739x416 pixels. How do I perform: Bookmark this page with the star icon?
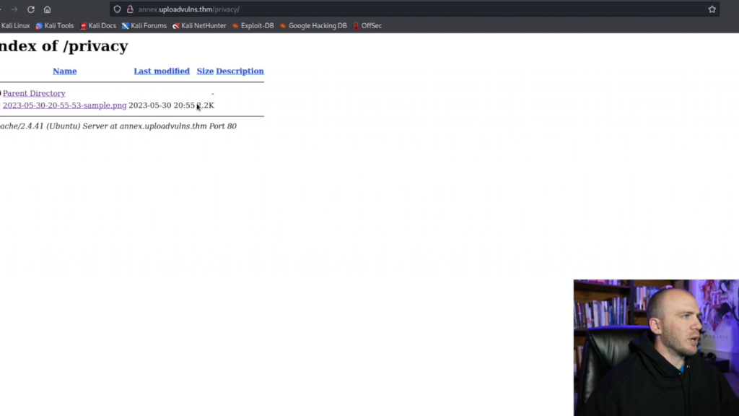712,9
